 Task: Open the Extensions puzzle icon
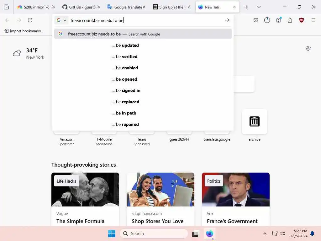click(290, 20)
